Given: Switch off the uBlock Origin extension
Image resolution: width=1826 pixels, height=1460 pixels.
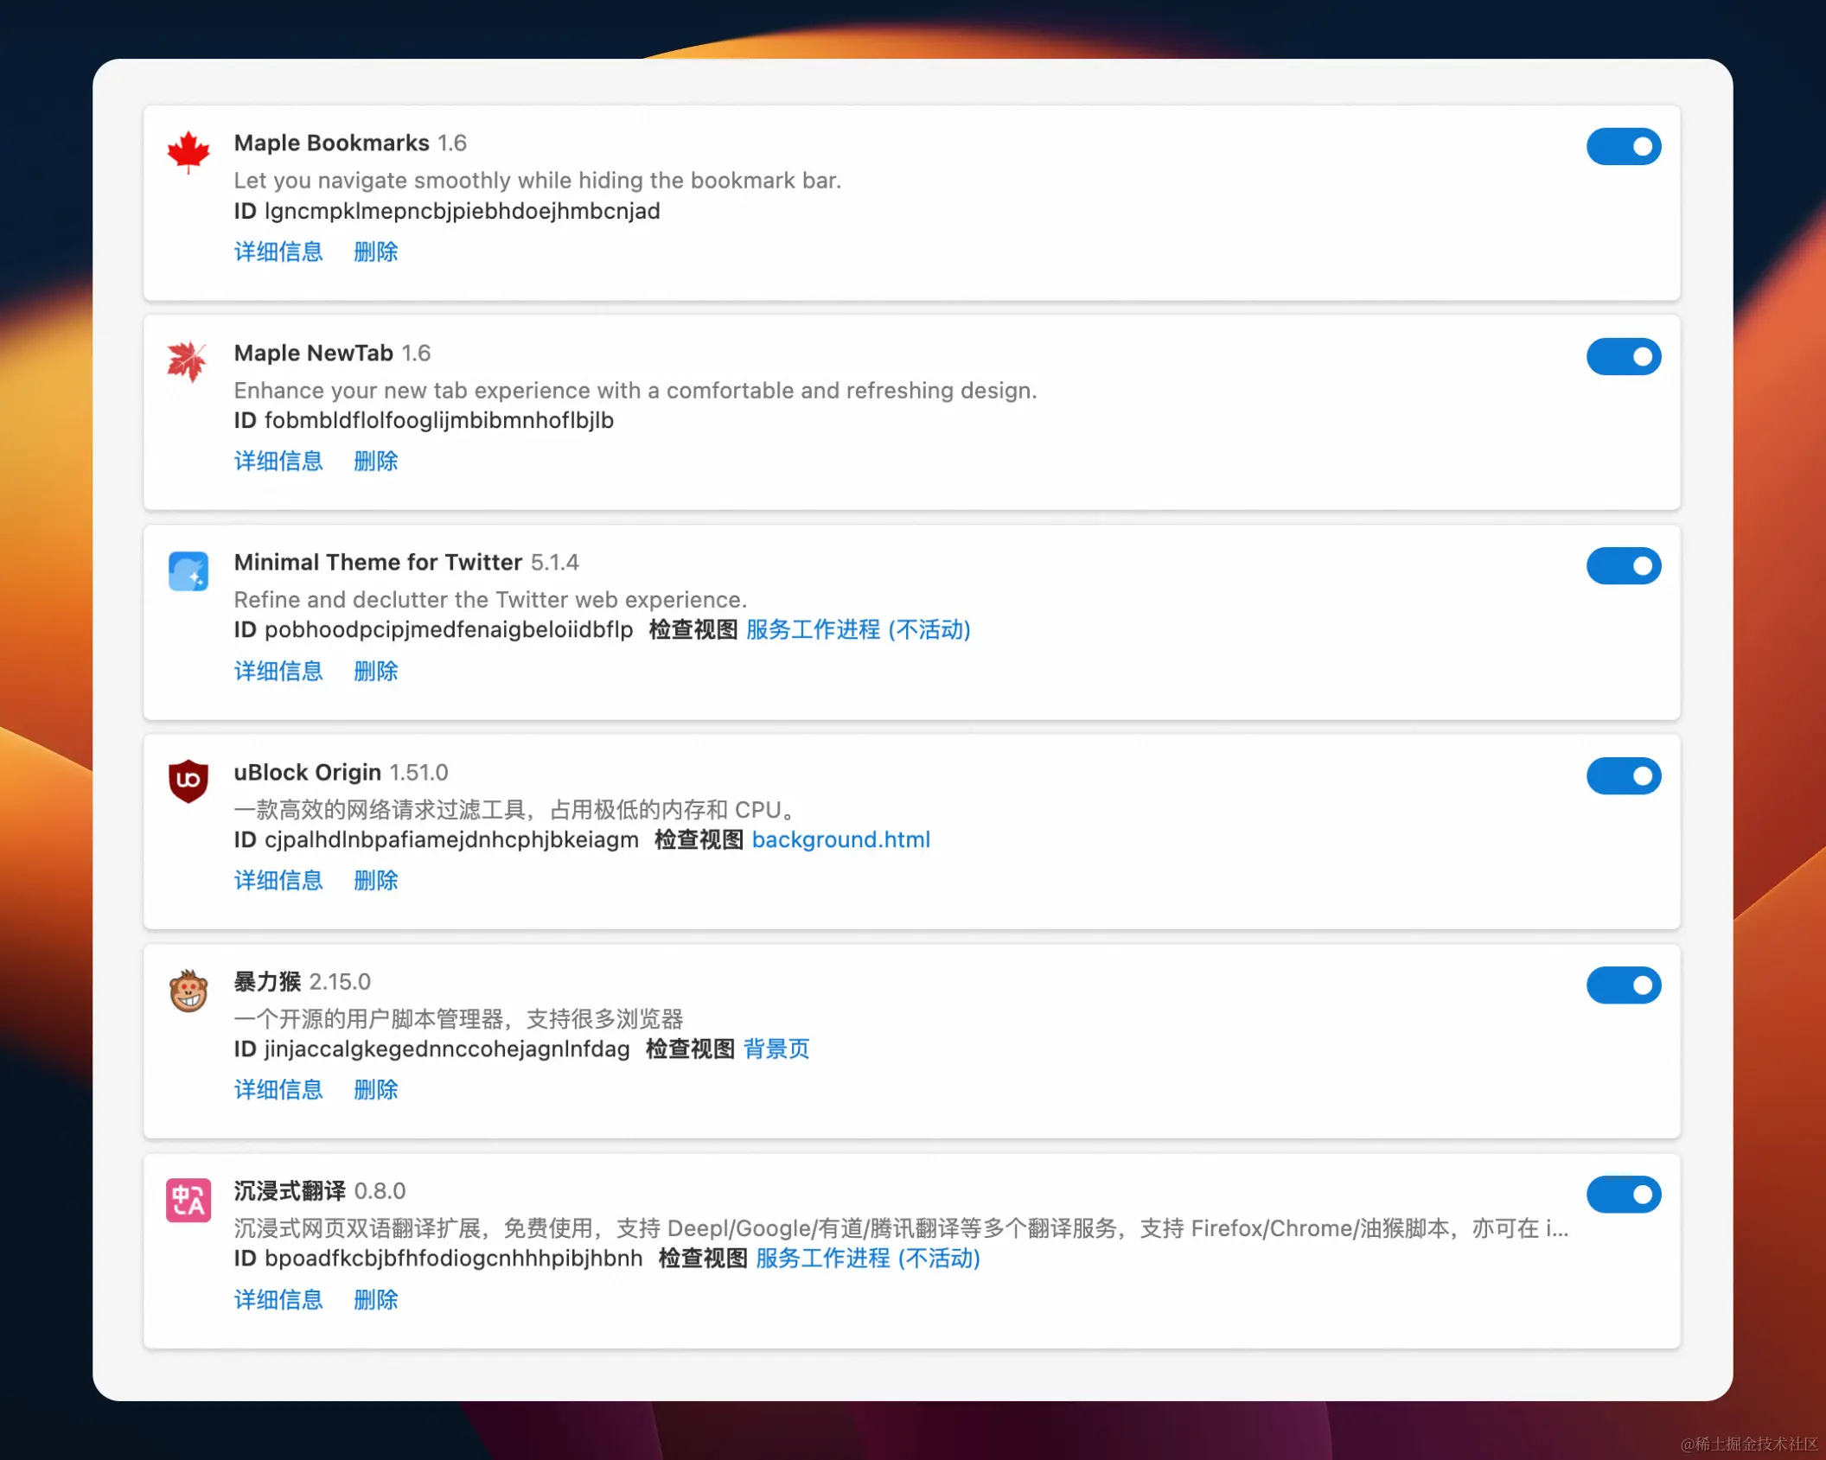Looking at the screenshot, I should (1624, 775).
